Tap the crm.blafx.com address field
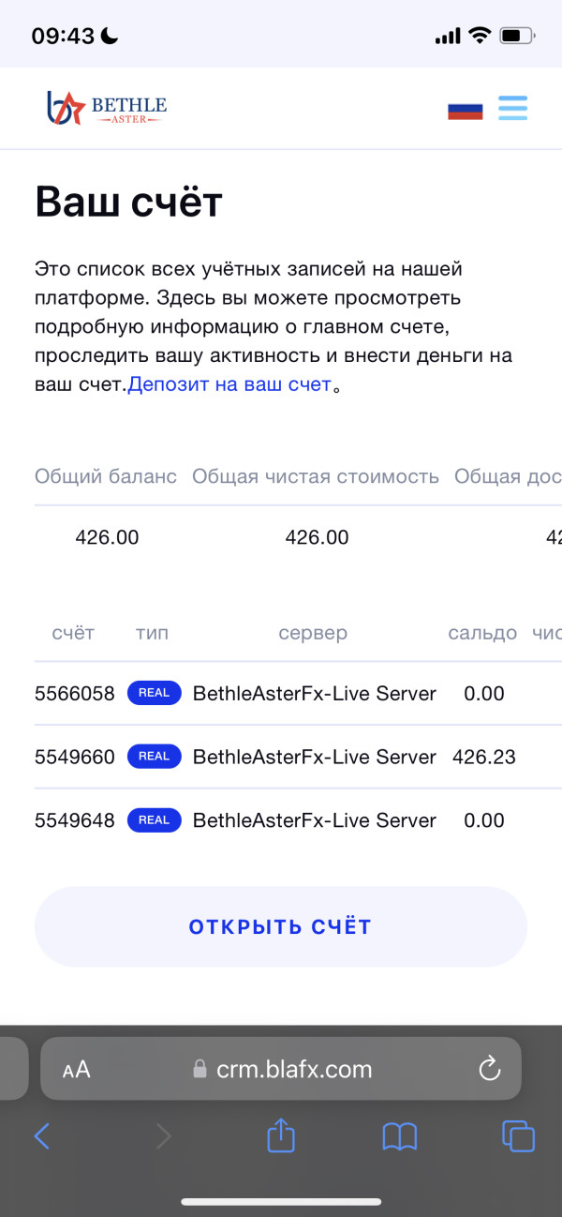562x1217 pixels. pyautogui.click(x=294, y=1070)
